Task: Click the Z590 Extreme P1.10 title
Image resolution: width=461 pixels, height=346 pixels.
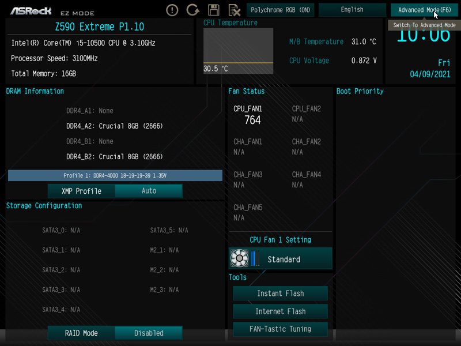Action: click(x=99, y=27)
